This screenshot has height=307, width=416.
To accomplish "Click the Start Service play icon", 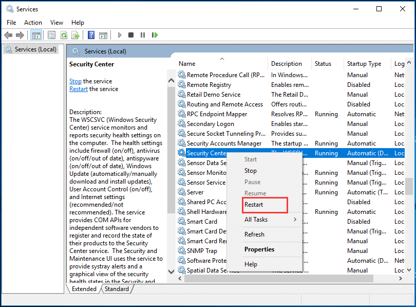I will coord(119,35).
